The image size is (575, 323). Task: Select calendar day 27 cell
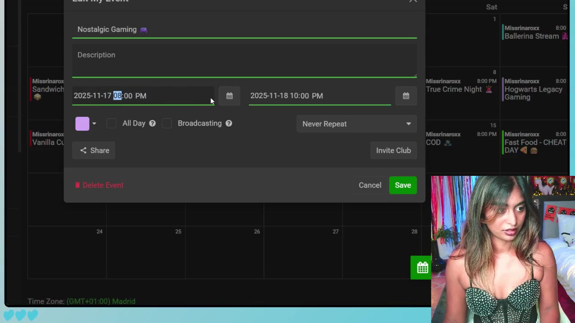[303, 253]
